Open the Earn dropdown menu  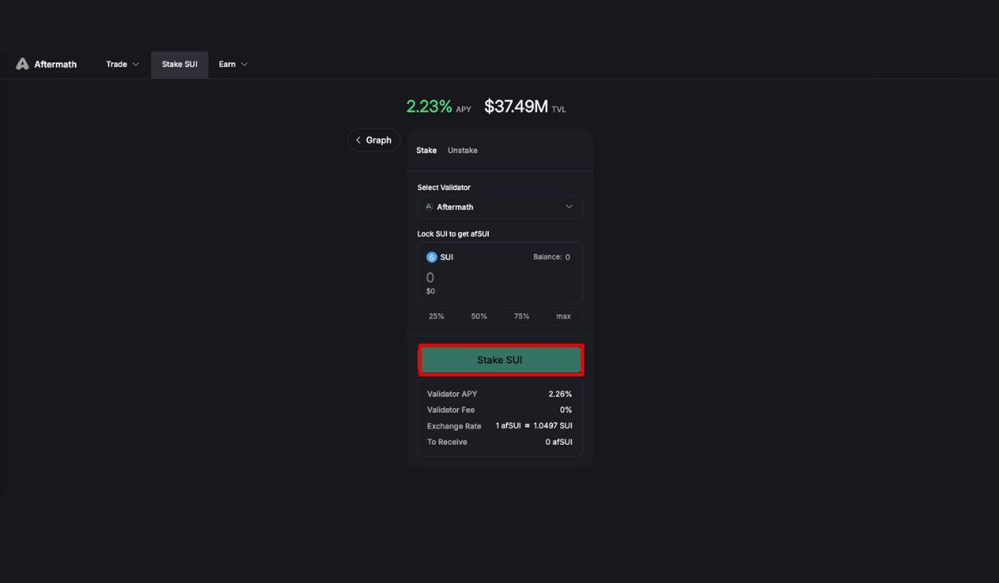click(233, 64)
